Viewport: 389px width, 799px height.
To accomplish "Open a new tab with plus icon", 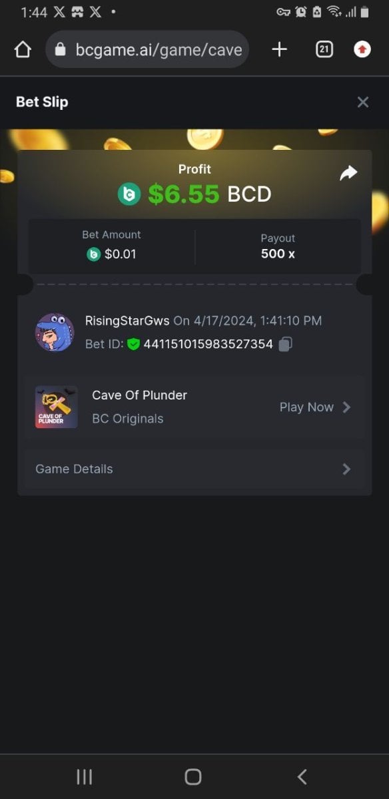I will point(280,49).
